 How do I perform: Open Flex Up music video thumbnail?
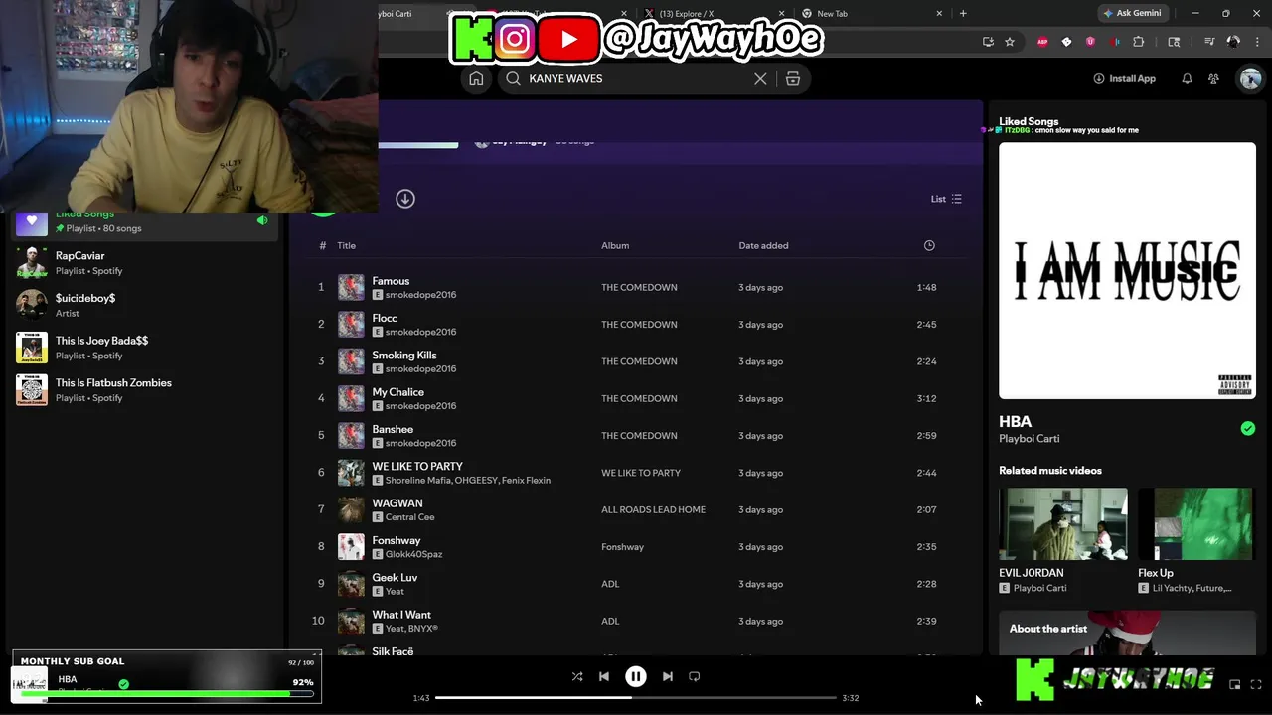pos(1196,523)
